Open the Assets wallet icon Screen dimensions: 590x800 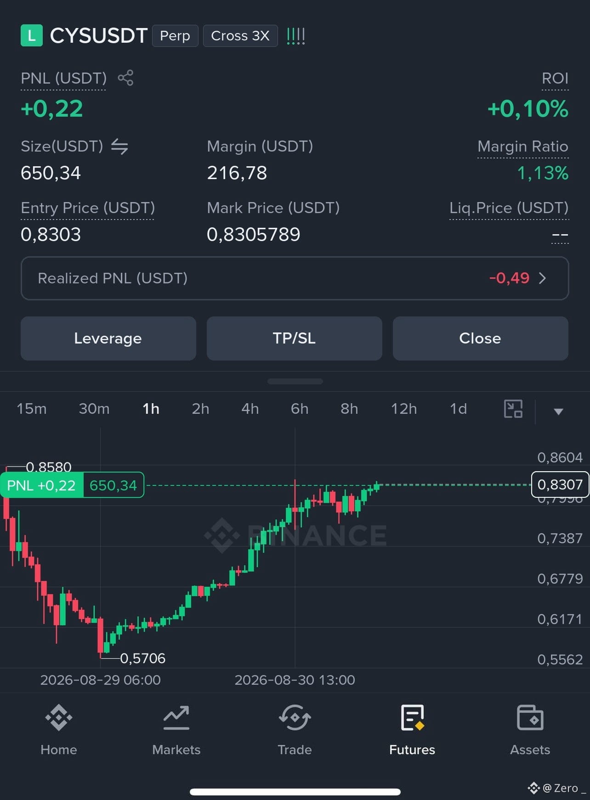pyautogui.click(x=530, y=717)
